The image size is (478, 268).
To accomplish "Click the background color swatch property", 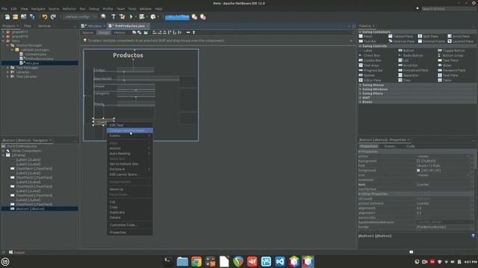I will 418,161.
